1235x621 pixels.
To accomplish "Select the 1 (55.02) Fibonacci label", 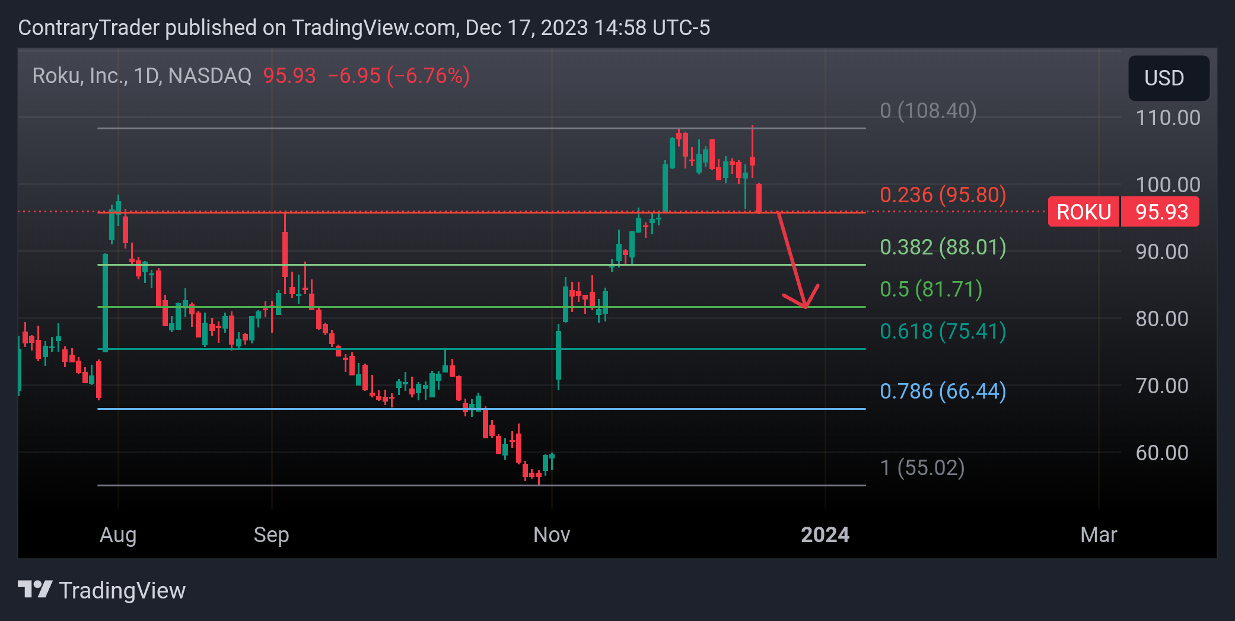I will pyautogui.click(x=922, y=467).
